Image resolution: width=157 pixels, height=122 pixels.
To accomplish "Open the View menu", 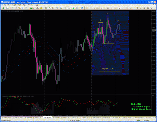I will click(9, 5).
